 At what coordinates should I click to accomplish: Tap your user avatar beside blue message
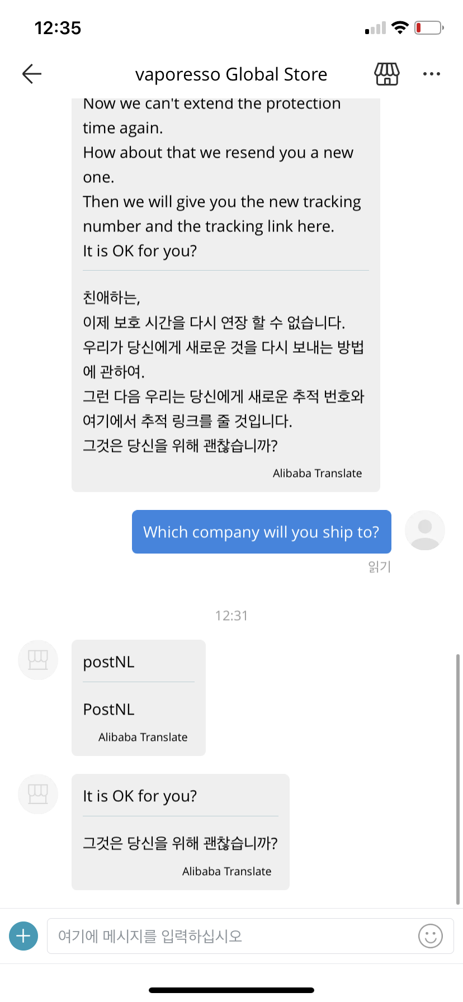(x=424, y=530)
